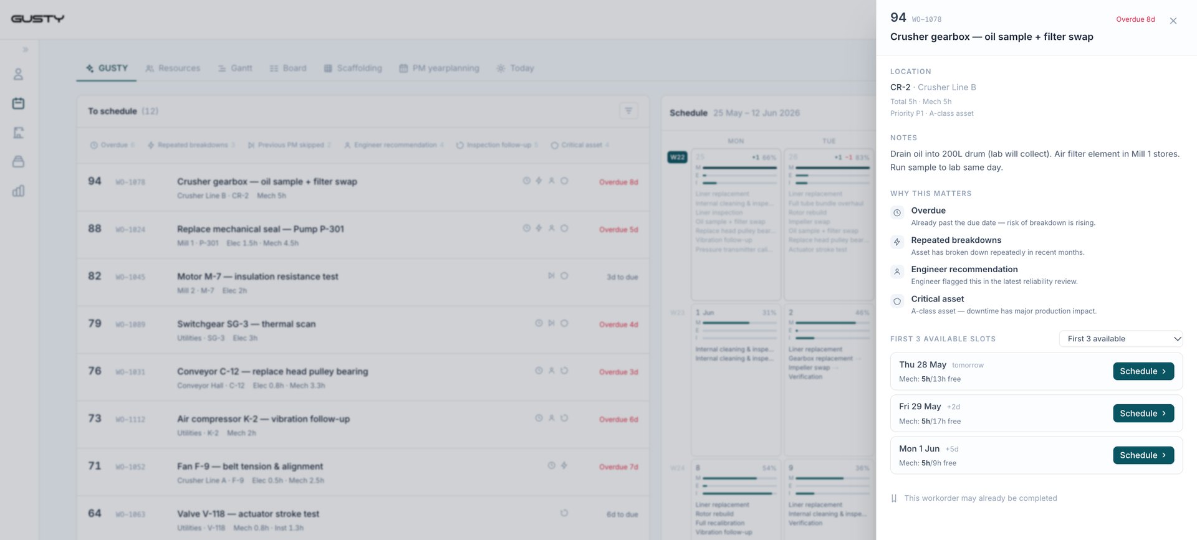This screenshot has width=1197, height=540.
Task: Switch to the Resources tab
Action: (173, 68)
